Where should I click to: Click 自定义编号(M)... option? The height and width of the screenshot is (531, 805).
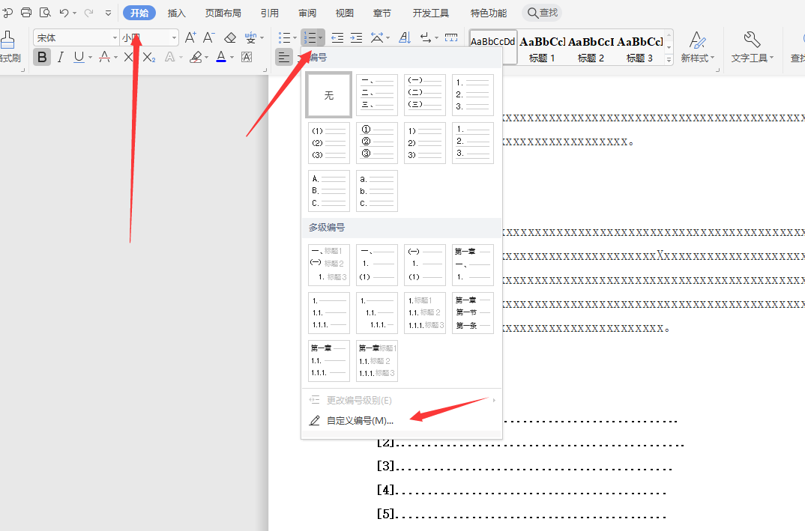click(x=359, y=420)
